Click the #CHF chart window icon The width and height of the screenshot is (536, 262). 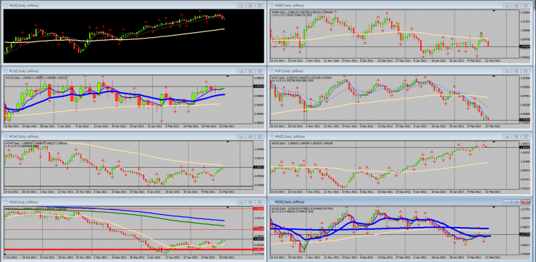tap(5, 136)
